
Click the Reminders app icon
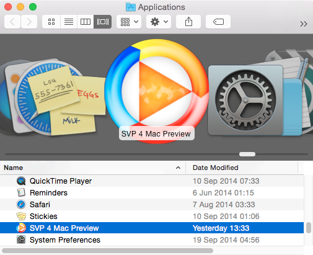[x=21, y=192]
